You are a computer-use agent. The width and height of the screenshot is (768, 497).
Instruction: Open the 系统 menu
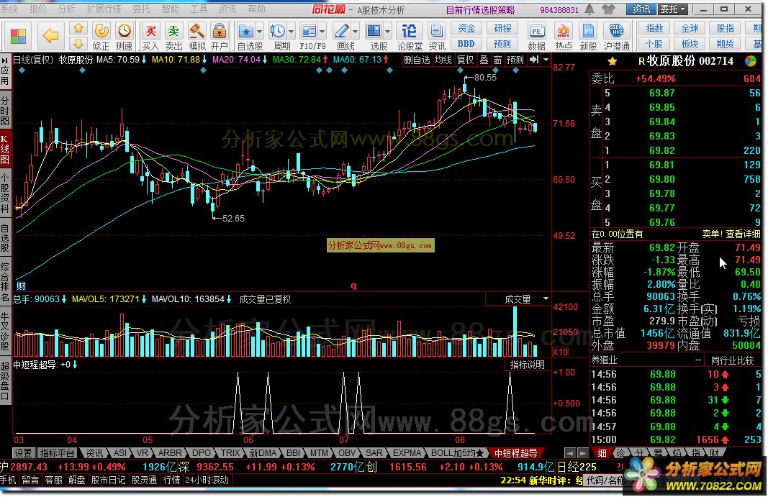pos(9,9)
